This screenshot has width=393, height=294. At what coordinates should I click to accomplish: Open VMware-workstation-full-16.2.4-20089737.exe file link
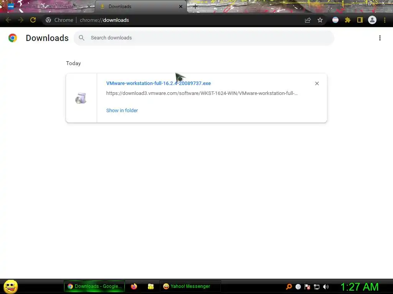coord(159,83)
